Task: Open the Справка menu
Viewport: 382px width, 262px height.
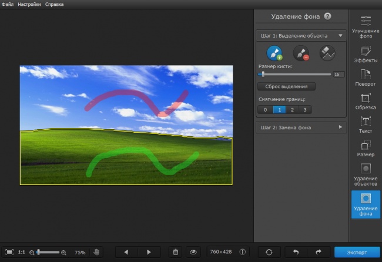Action: pos(54,4)
